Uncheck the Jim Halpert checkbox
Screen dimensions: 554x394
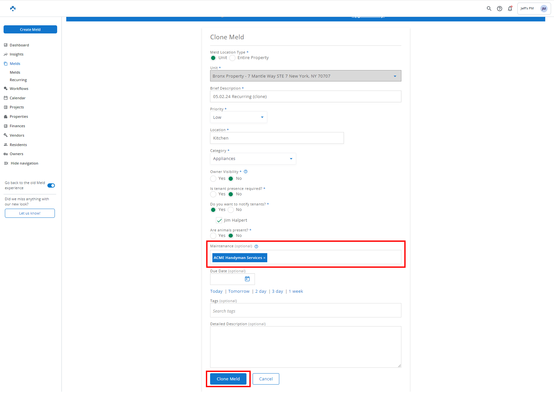[x=219, y=220]
